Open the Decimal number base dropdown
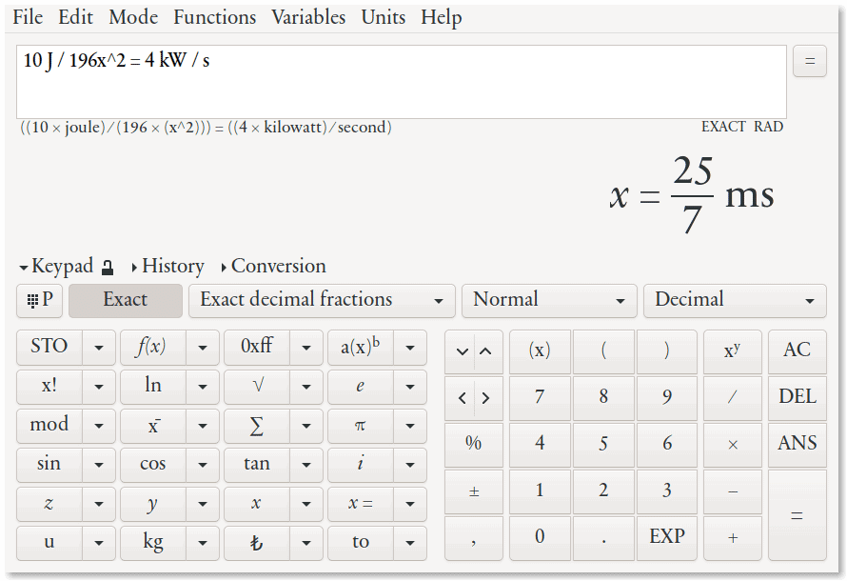 point(735,300)
